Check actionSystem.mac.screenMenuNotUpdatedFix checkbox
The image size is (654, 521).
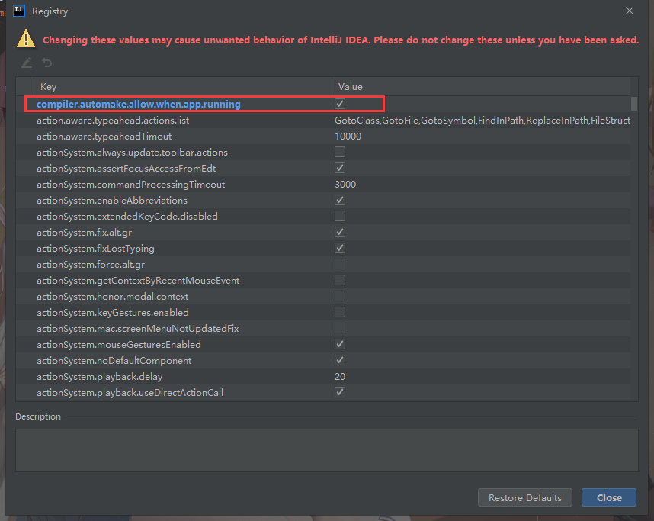click(340, 328)
